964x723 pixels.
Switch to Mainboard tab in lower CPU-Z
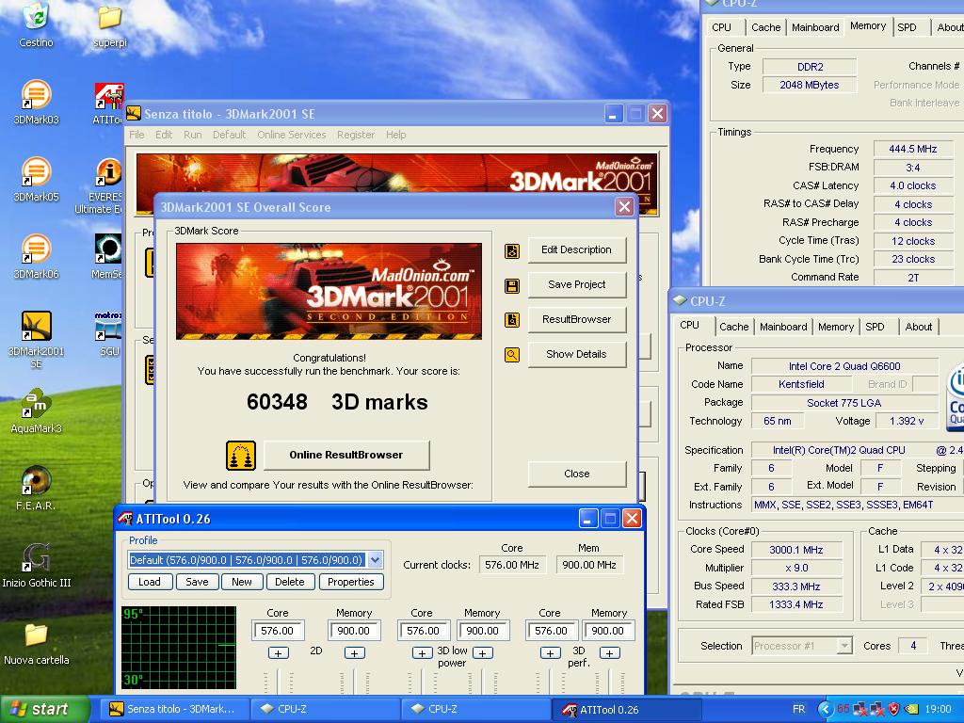[783, 327]
